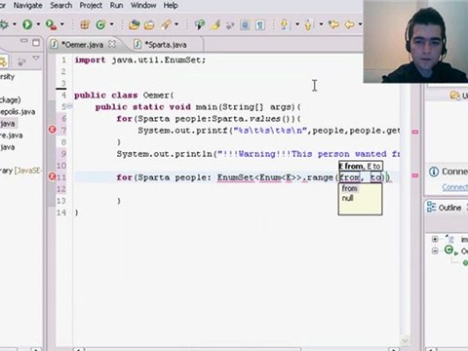Click 'import java.util.EnumSet;' on line 1
The width and height of the screenshot is (468, 351).
(x=140, y=60)
